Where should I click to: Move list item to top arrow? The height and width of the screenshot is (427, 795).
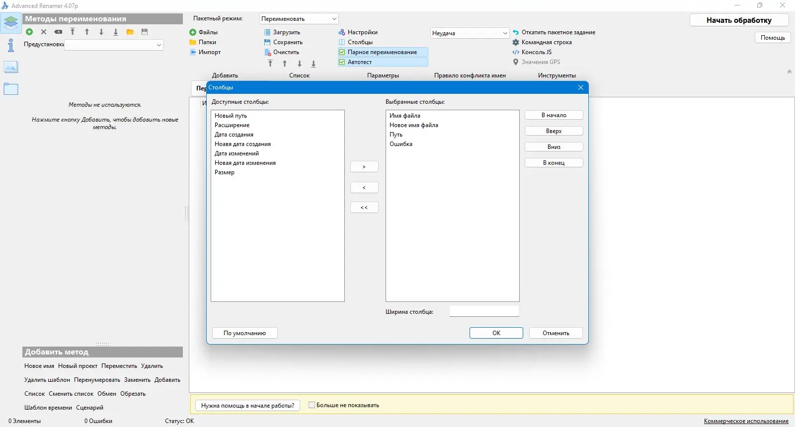[270, 64]
